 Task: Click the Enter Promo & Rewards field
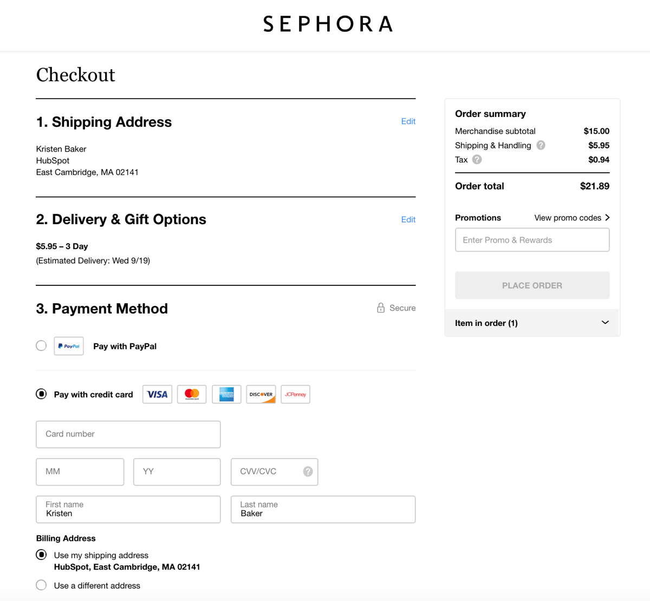(532, 239)
